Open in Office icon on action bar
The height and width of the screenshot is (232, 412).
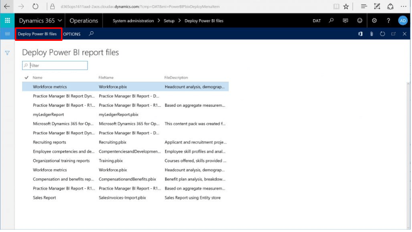[361, 34]
